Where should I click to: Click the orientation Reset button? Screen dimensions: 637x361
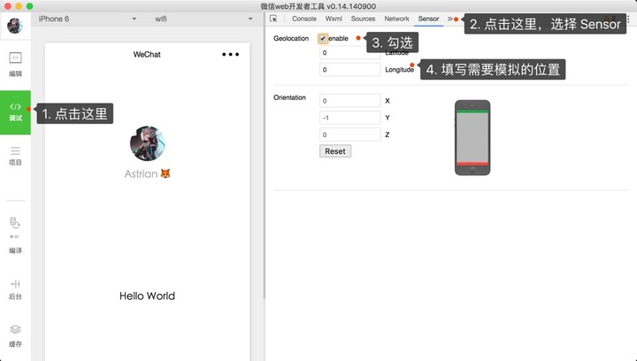point(335,151)
